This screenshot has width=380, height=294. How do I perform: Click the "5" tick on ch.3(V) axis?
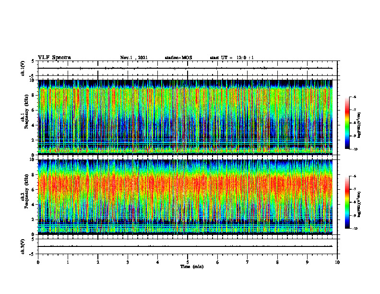click(33, 239)
